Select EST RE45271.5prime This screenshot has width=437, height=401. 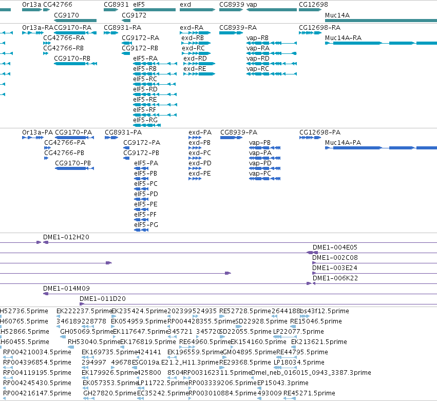[290, 398]
